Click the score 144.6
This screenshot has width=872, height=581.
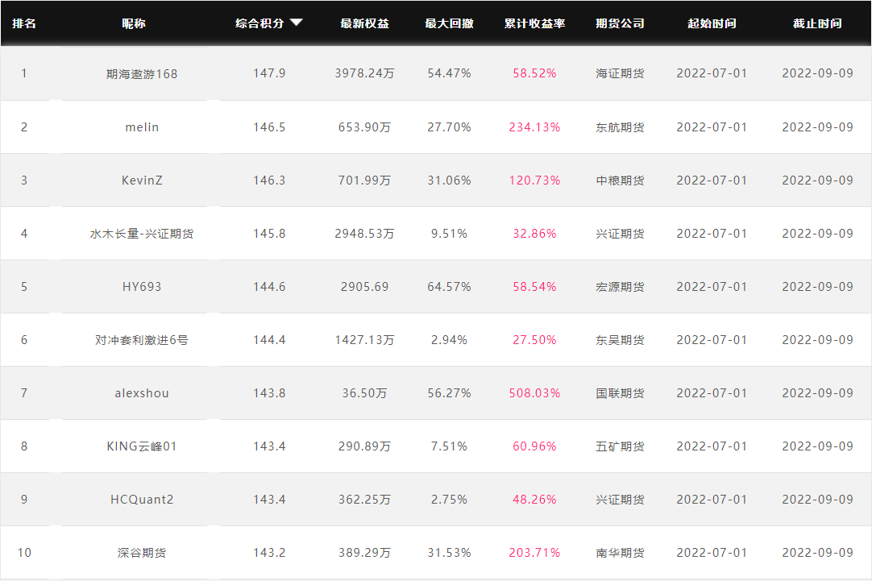click(269, 287)
